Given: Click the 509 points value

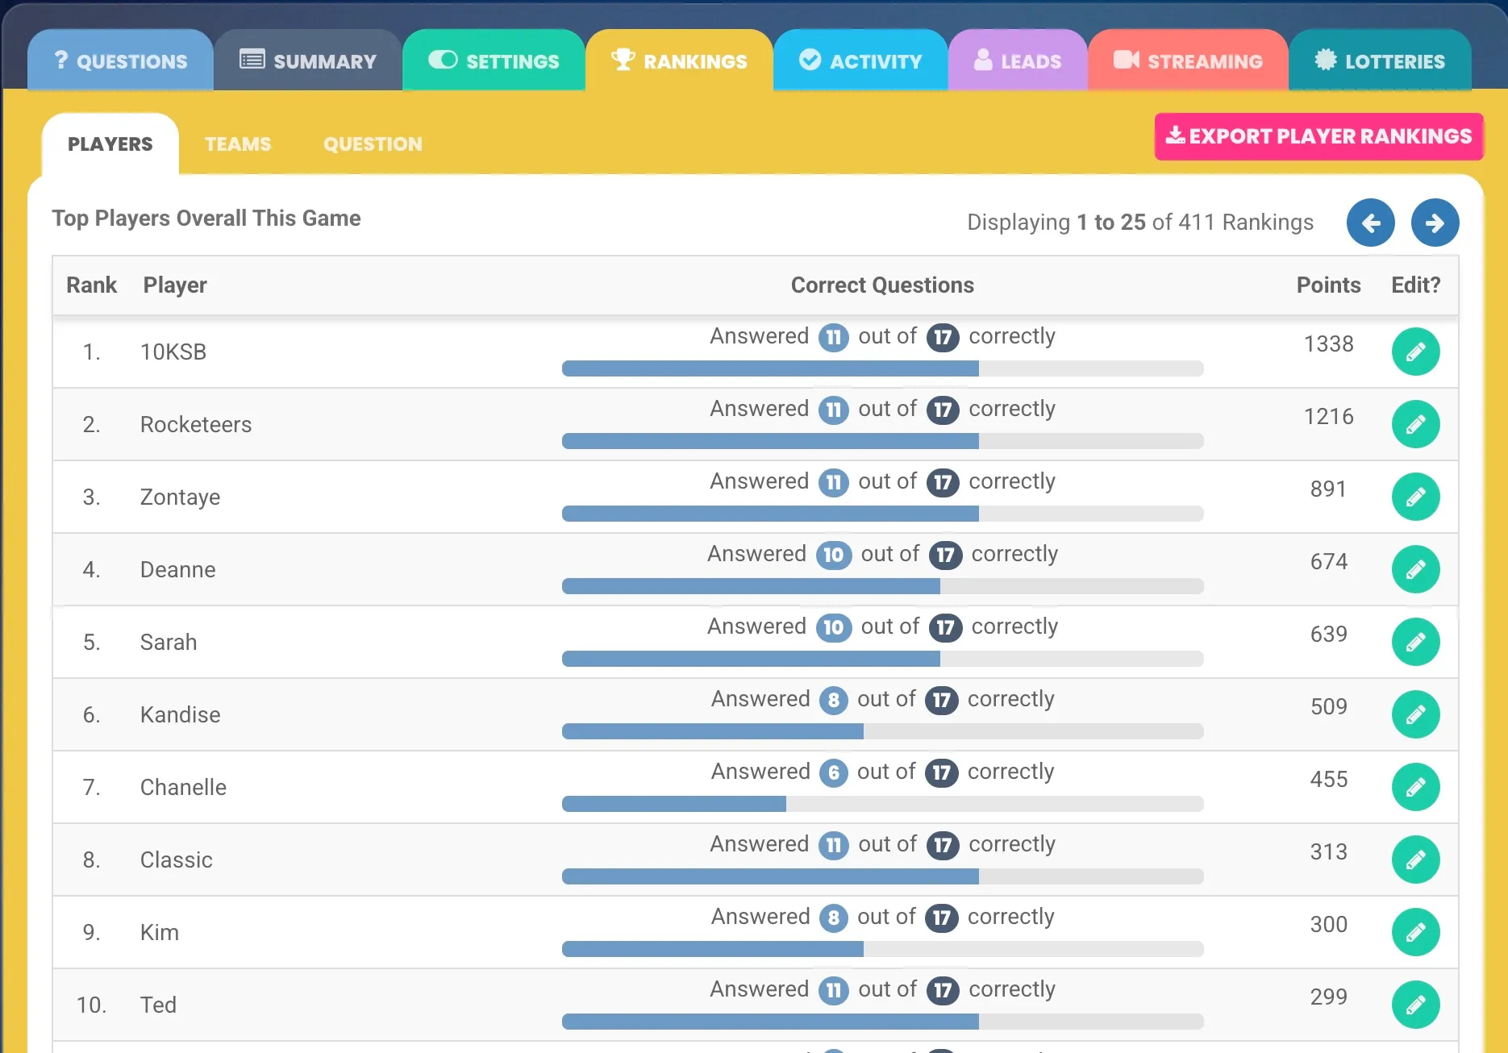Looking at the screenshot, I should coord(1328,706).
